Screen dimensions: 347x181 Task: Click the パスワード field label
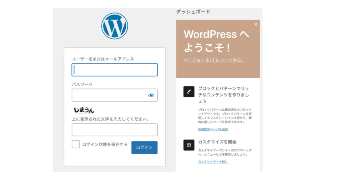click(x=82, y=84)
